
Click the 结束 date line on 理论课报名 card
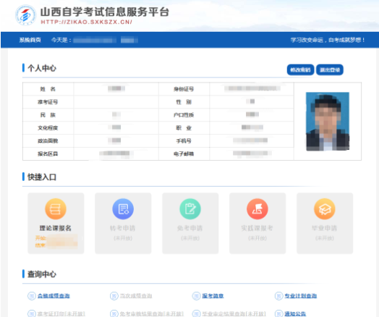click(56, 245)
